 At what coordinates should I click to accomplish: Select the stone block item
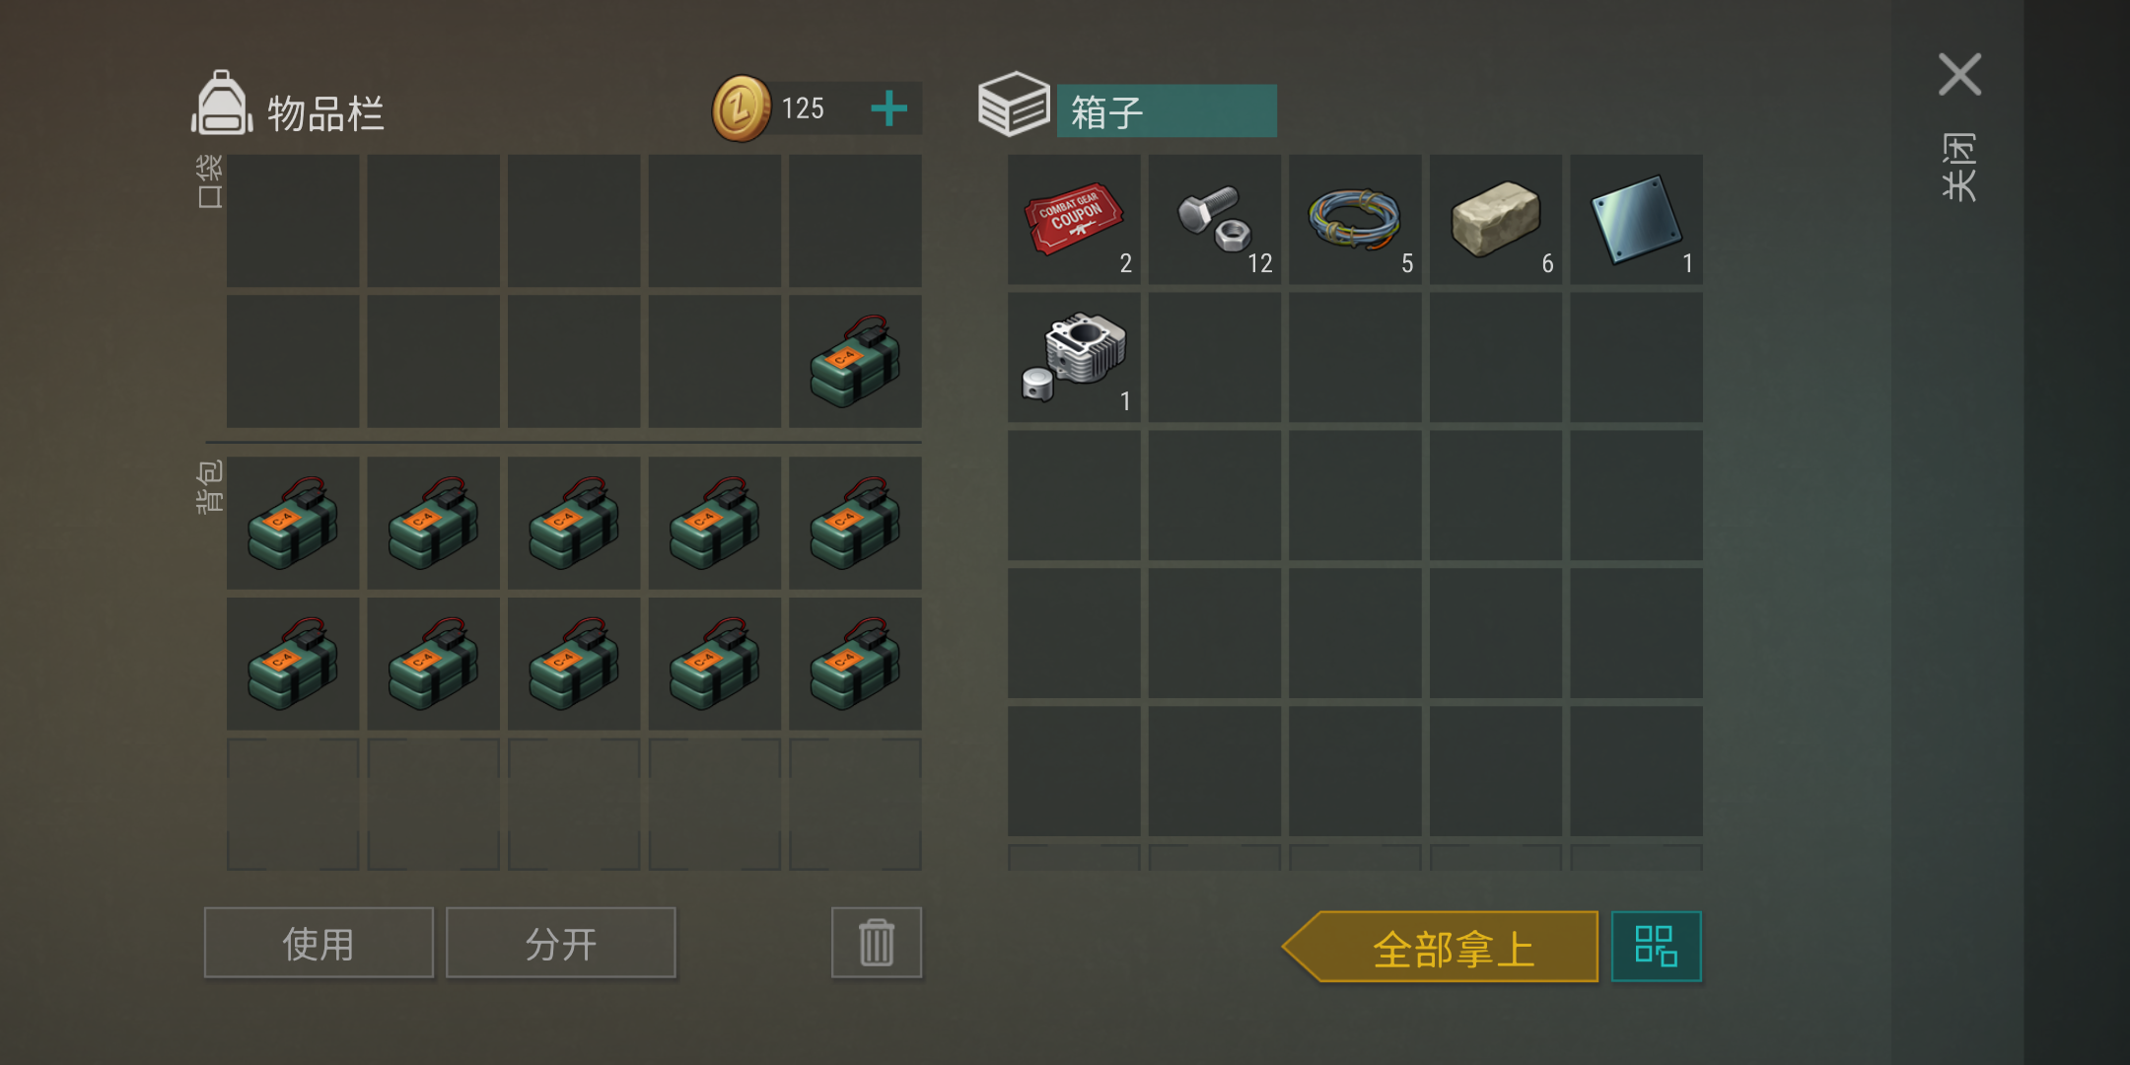(x=1496, y=220)
